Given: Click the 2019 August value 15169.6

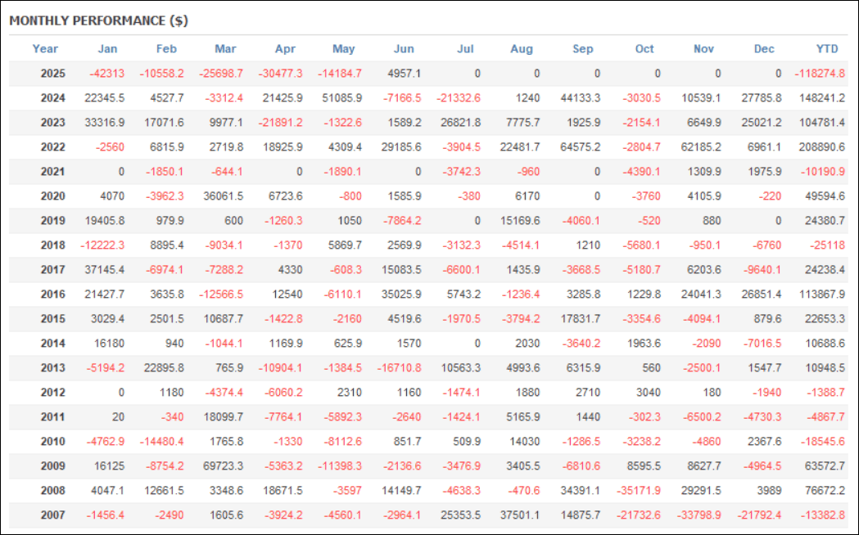Looking at the screenshot, I should point(520,220).
